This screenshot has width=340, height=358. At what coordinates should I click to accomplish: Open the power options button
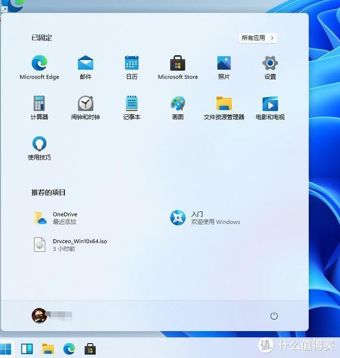tap(274, 316)
